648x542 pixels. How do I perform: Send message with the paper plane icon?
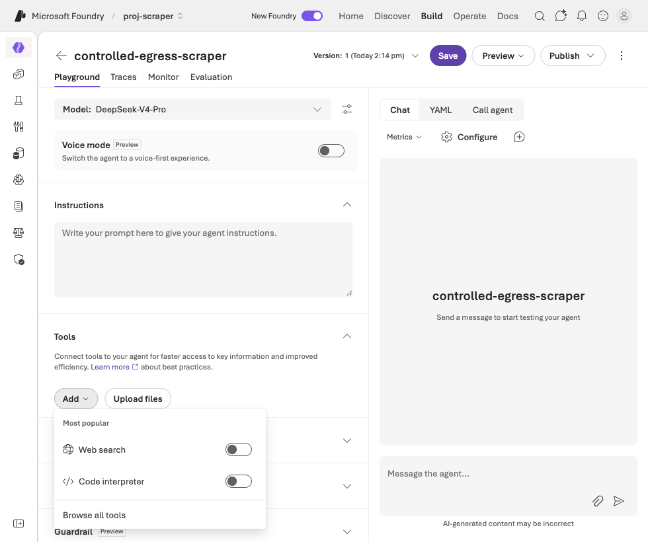[619, 501]
